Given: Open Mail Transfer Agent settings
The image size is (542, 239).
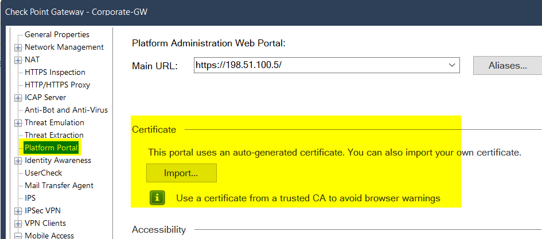Looking at the screenshot, I should (x=59, y=186).
